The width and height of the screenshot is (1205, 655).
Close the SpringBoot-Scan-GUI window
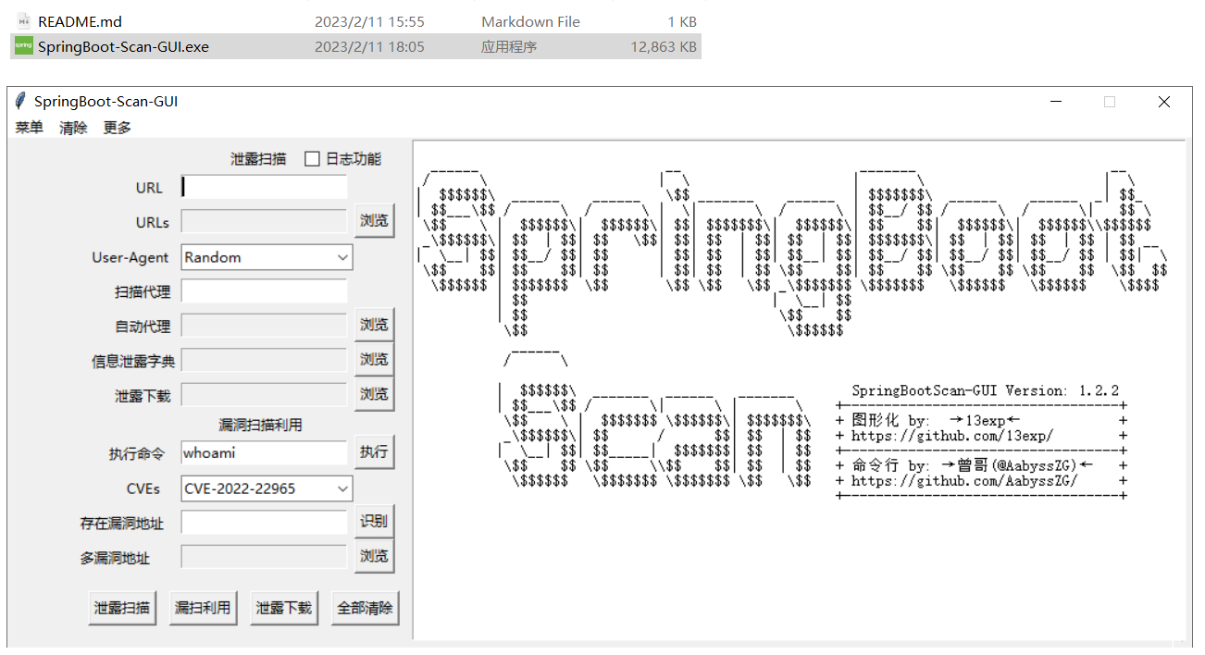1164,102
